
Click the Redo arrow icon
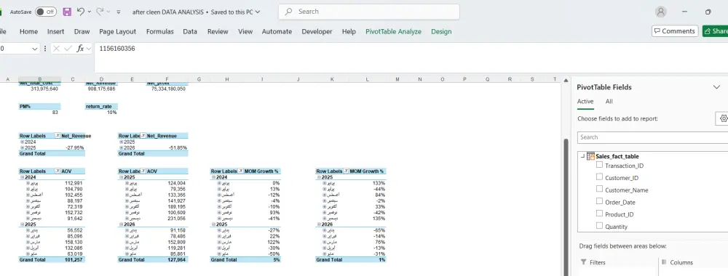(x=100, y=12)
